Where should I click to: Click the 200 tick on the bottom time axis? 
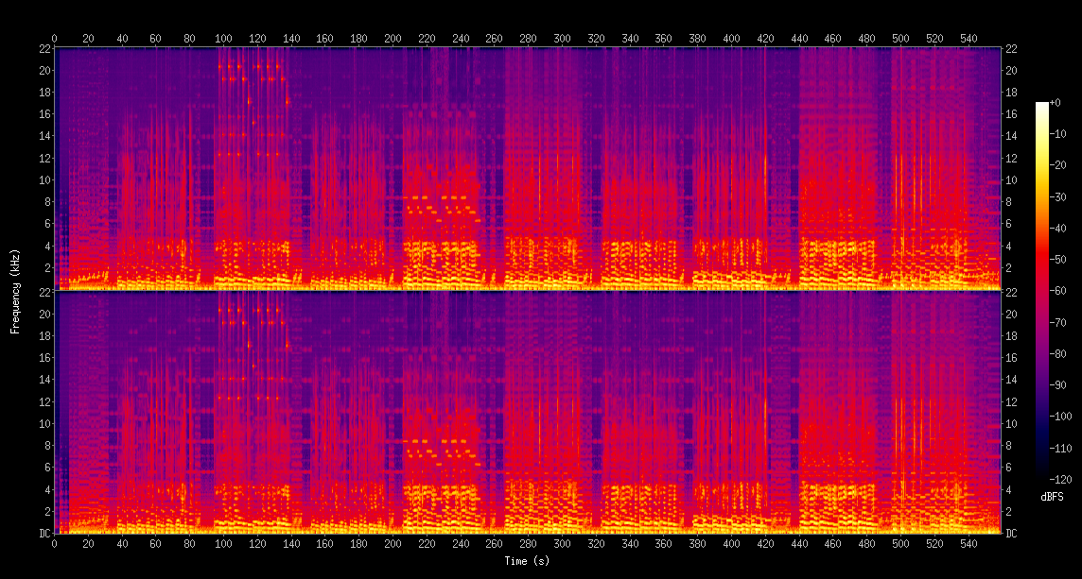[x=393, y=543]
